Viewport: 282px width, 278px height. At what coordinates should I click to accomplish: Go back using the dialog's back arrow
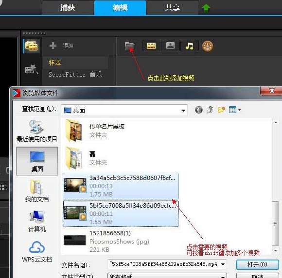tap(199, 110)
